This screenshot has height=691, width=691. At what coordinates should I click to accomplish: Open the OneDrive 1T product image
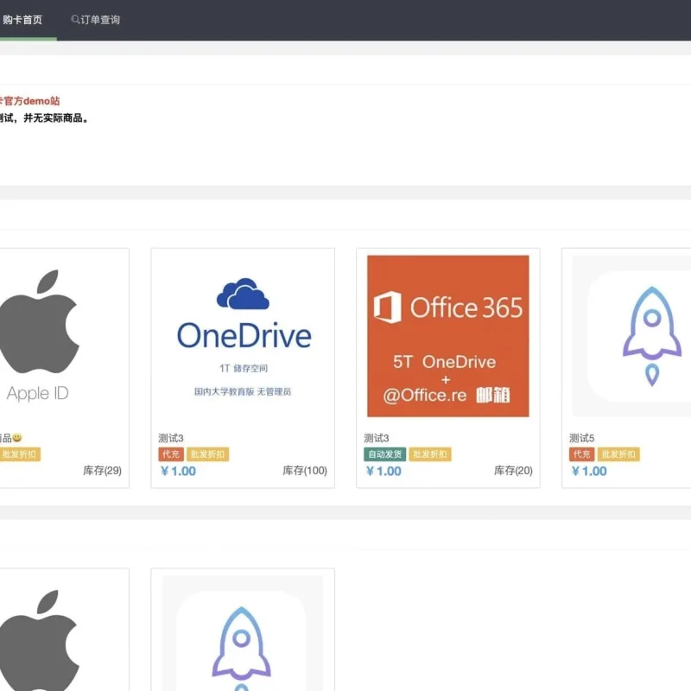pyautogui.click(x=243, y=336)
